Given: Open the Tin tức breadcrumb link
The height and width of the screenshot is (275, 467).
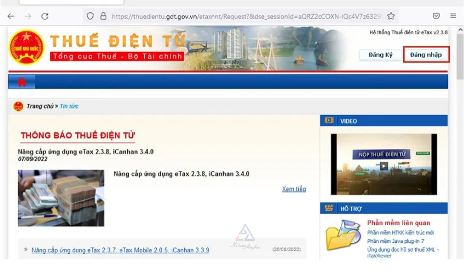Looking at the screenshot, I should click(69, 106).
